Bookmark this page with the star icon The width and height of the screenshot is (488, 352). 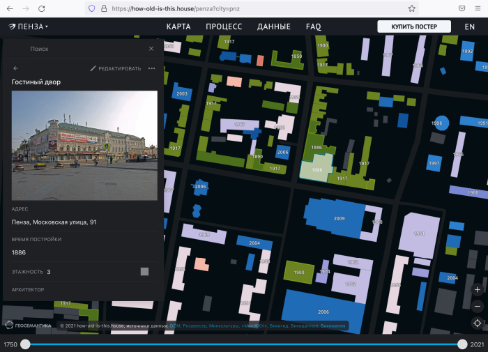point(412,8)
